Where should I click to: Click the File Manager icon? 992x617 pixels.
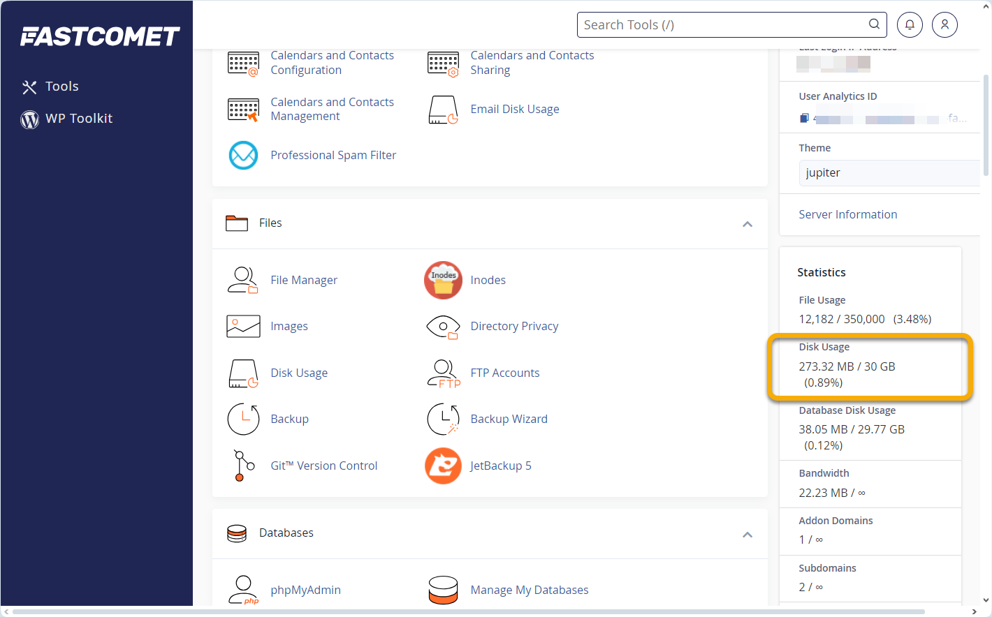click(243, 280)
